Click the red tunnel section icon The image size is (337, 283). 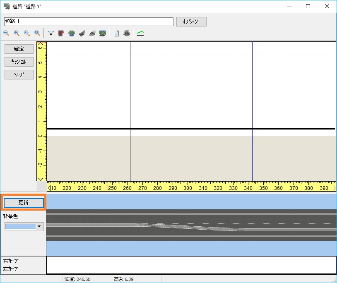tap(61, 33)
